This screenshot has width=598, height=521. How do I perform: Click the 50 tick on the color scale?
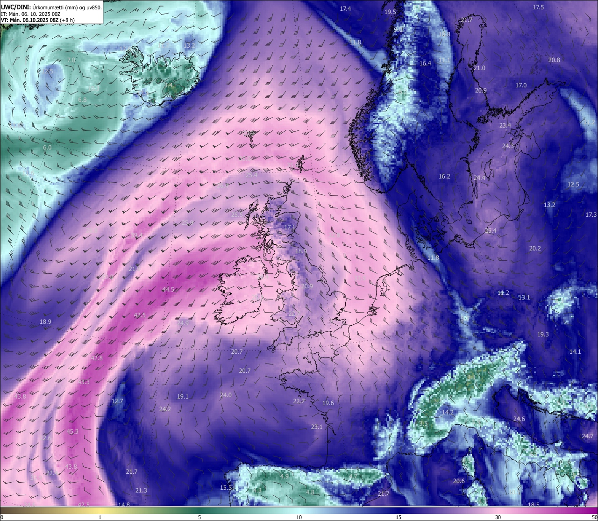[x=594, y=517]
